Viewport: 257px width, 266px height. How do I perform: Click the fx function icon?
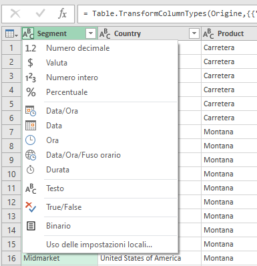coord(63,14)
